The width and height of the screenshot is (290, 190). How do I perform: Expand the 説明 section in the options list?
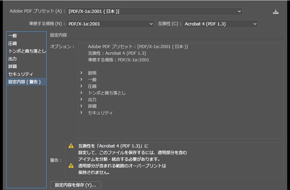click(81, 73)
